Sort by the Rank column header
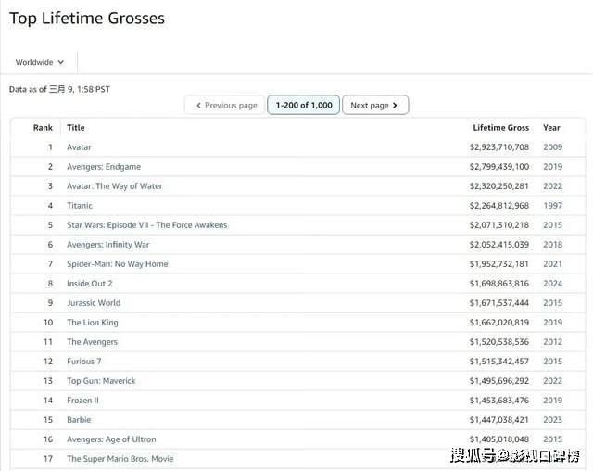Viewport: 593px width, 471px height. pos(43,128)
